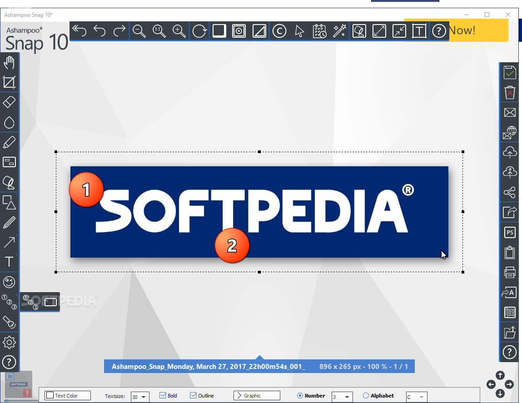Screen dimensions: 522x403
Task: Select the Highlighter marker tool
Action: pos(9,142)
